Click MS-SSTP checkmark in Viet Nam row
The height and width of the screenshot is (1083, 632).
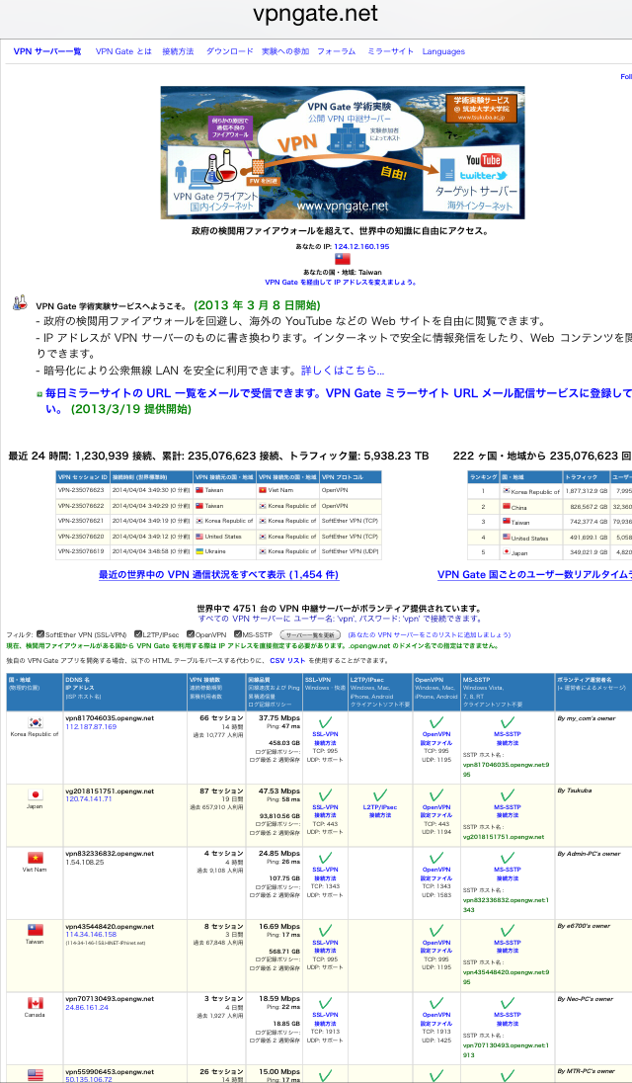pyautogui.click(x=508, y=860)
